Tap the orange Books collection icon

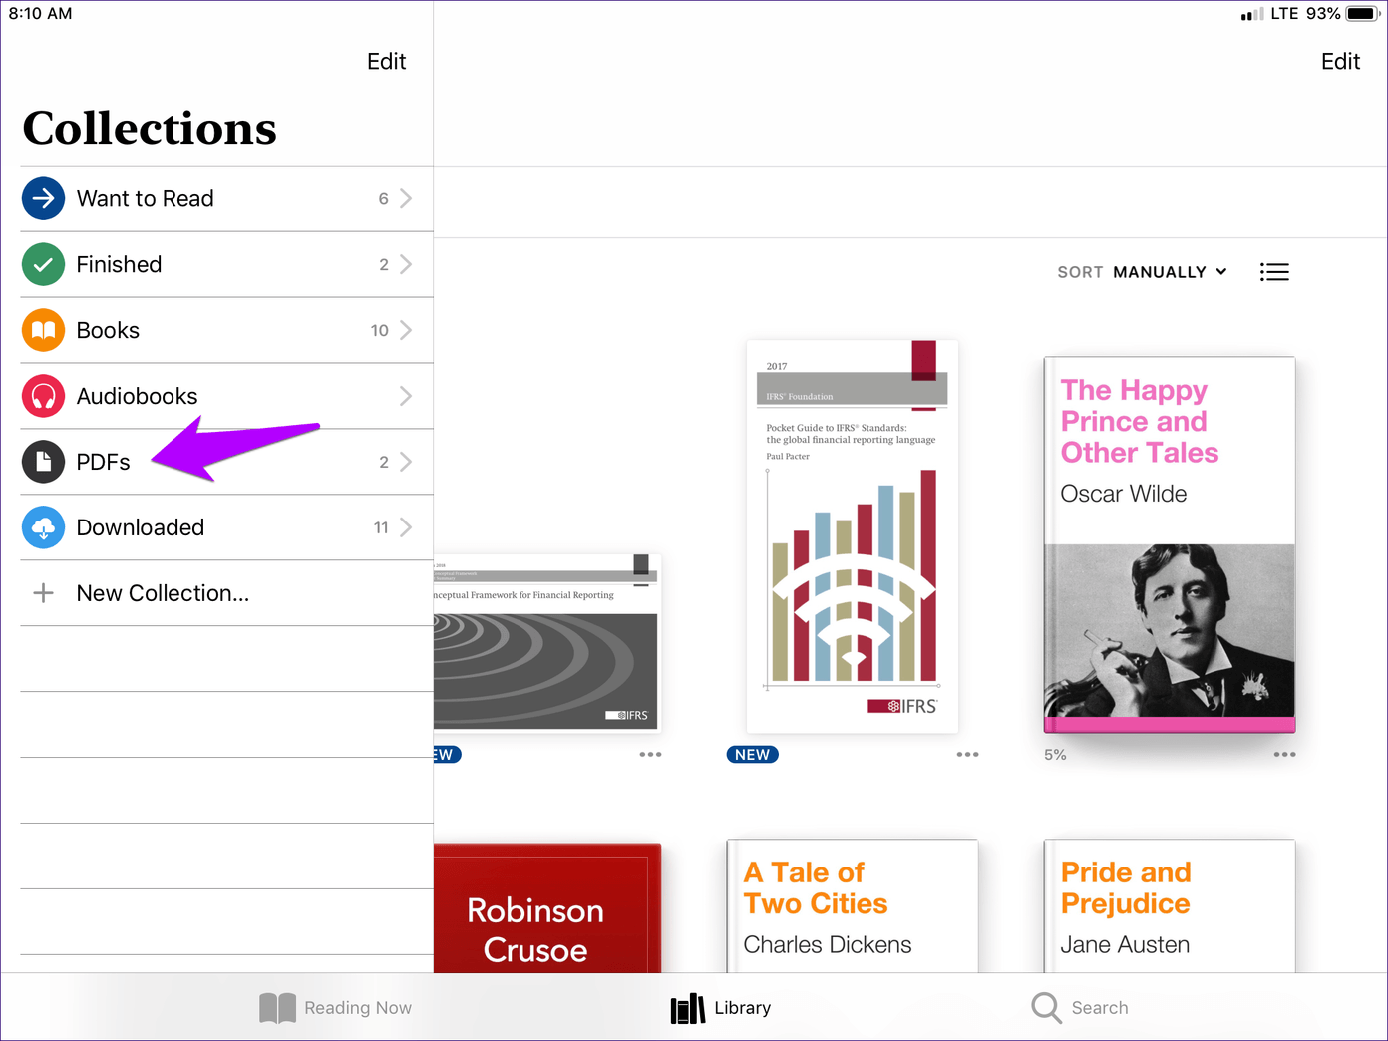43,330
